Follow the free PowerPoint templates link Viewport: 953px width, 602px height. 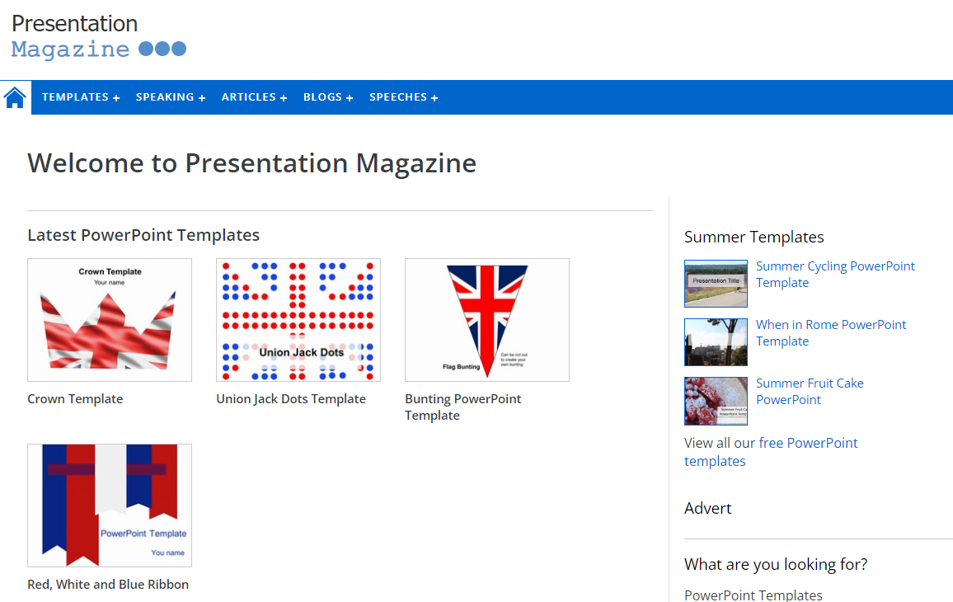coord(771,452)
